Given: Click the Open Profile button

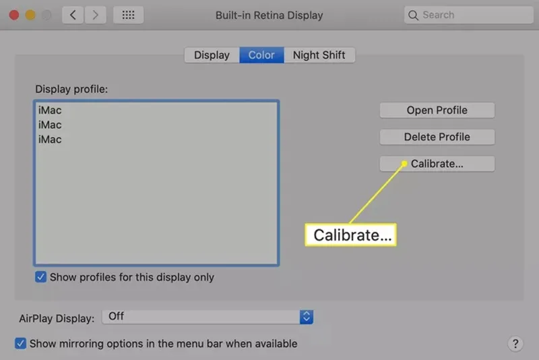Looking at the screenshot, I should coord(437,110).
